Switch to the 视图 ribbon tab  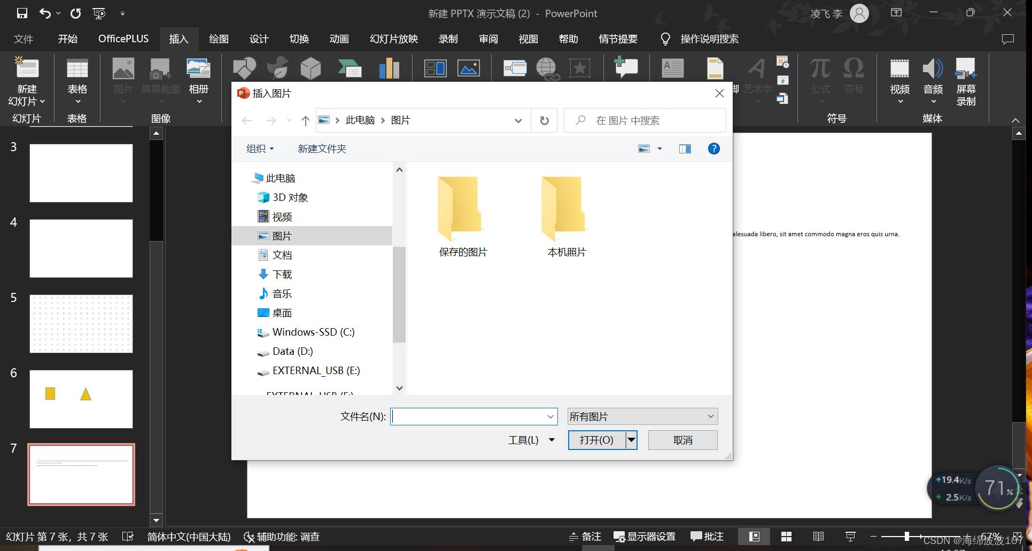(x=528, y=39)
